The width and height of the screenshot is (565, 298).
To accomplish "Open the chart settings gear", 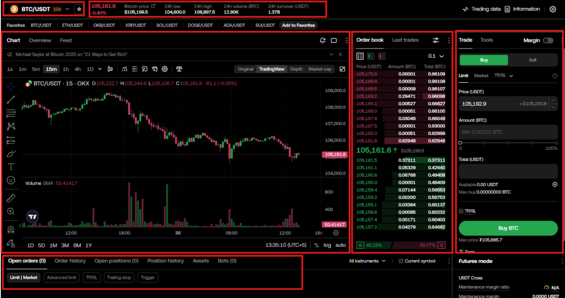I will tap(165, 69).
